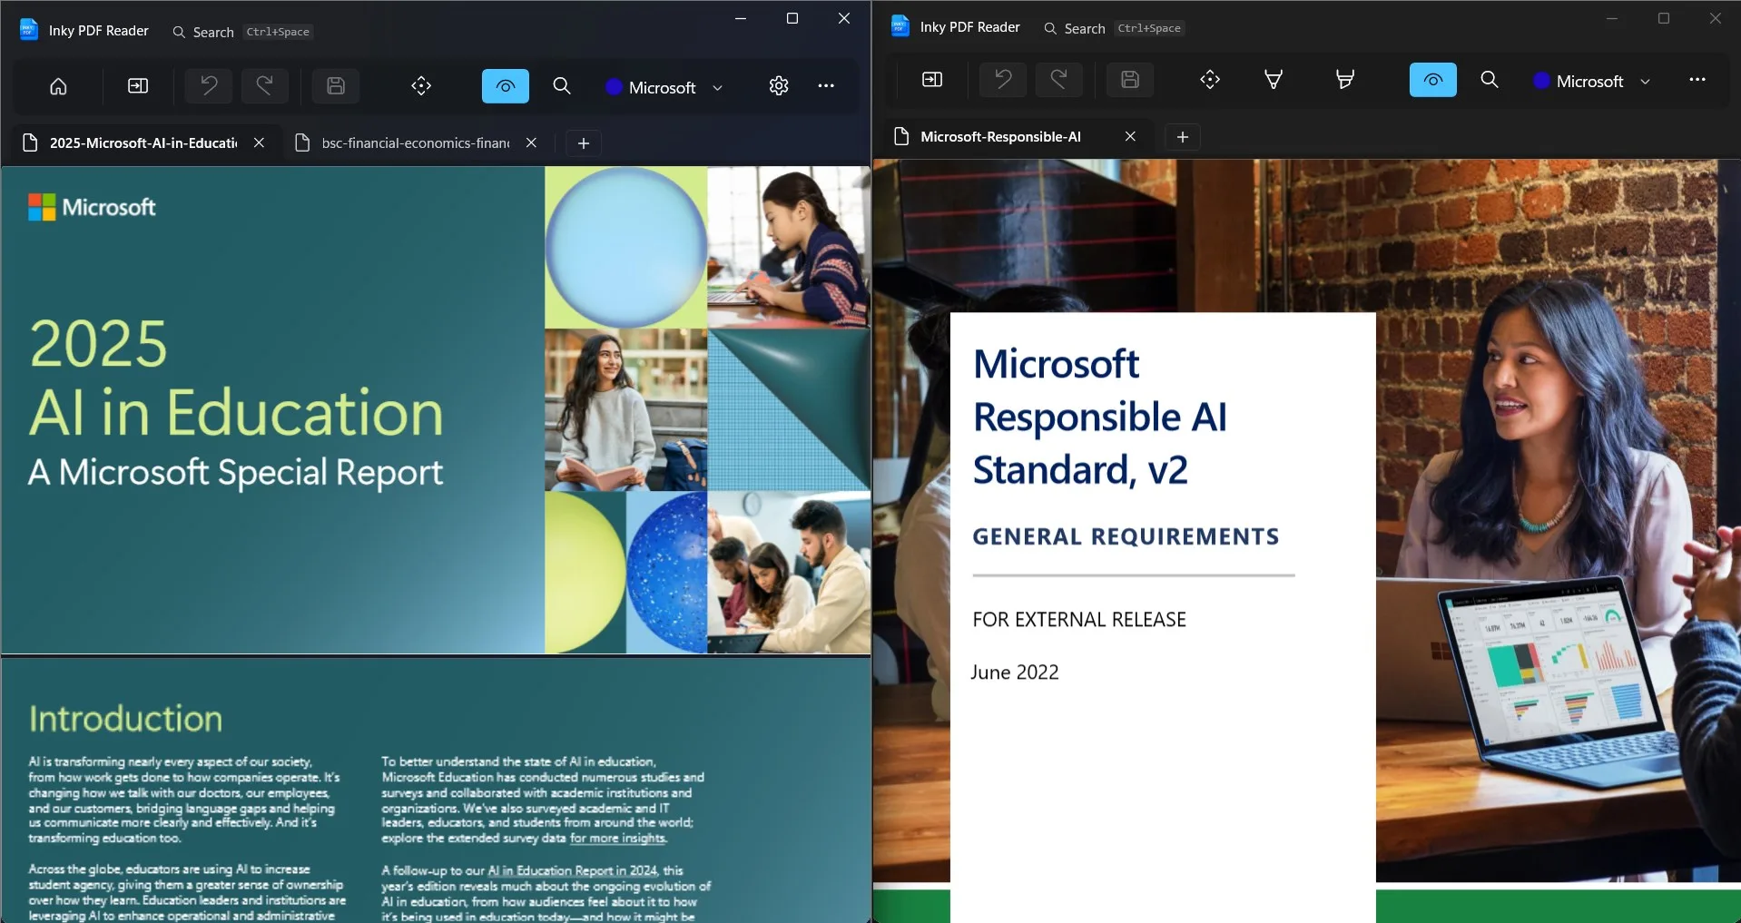Click 'GENERAL REQUIREMENTS' text in right document
Viewport: 1741px width, 923px height.
1126,536
